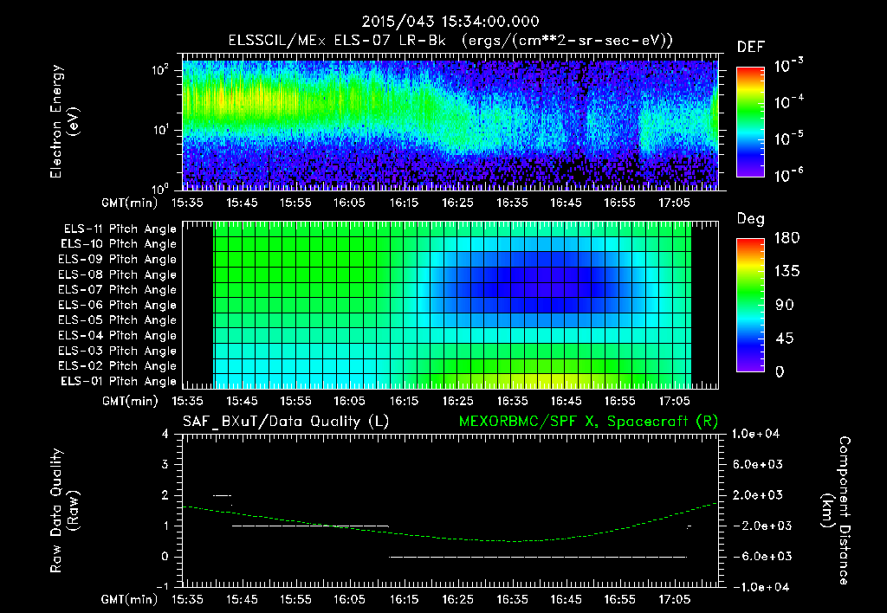Select the Electron Energy (eV) axis label
This screenshot has height=613, width=887.
(64, 121)
